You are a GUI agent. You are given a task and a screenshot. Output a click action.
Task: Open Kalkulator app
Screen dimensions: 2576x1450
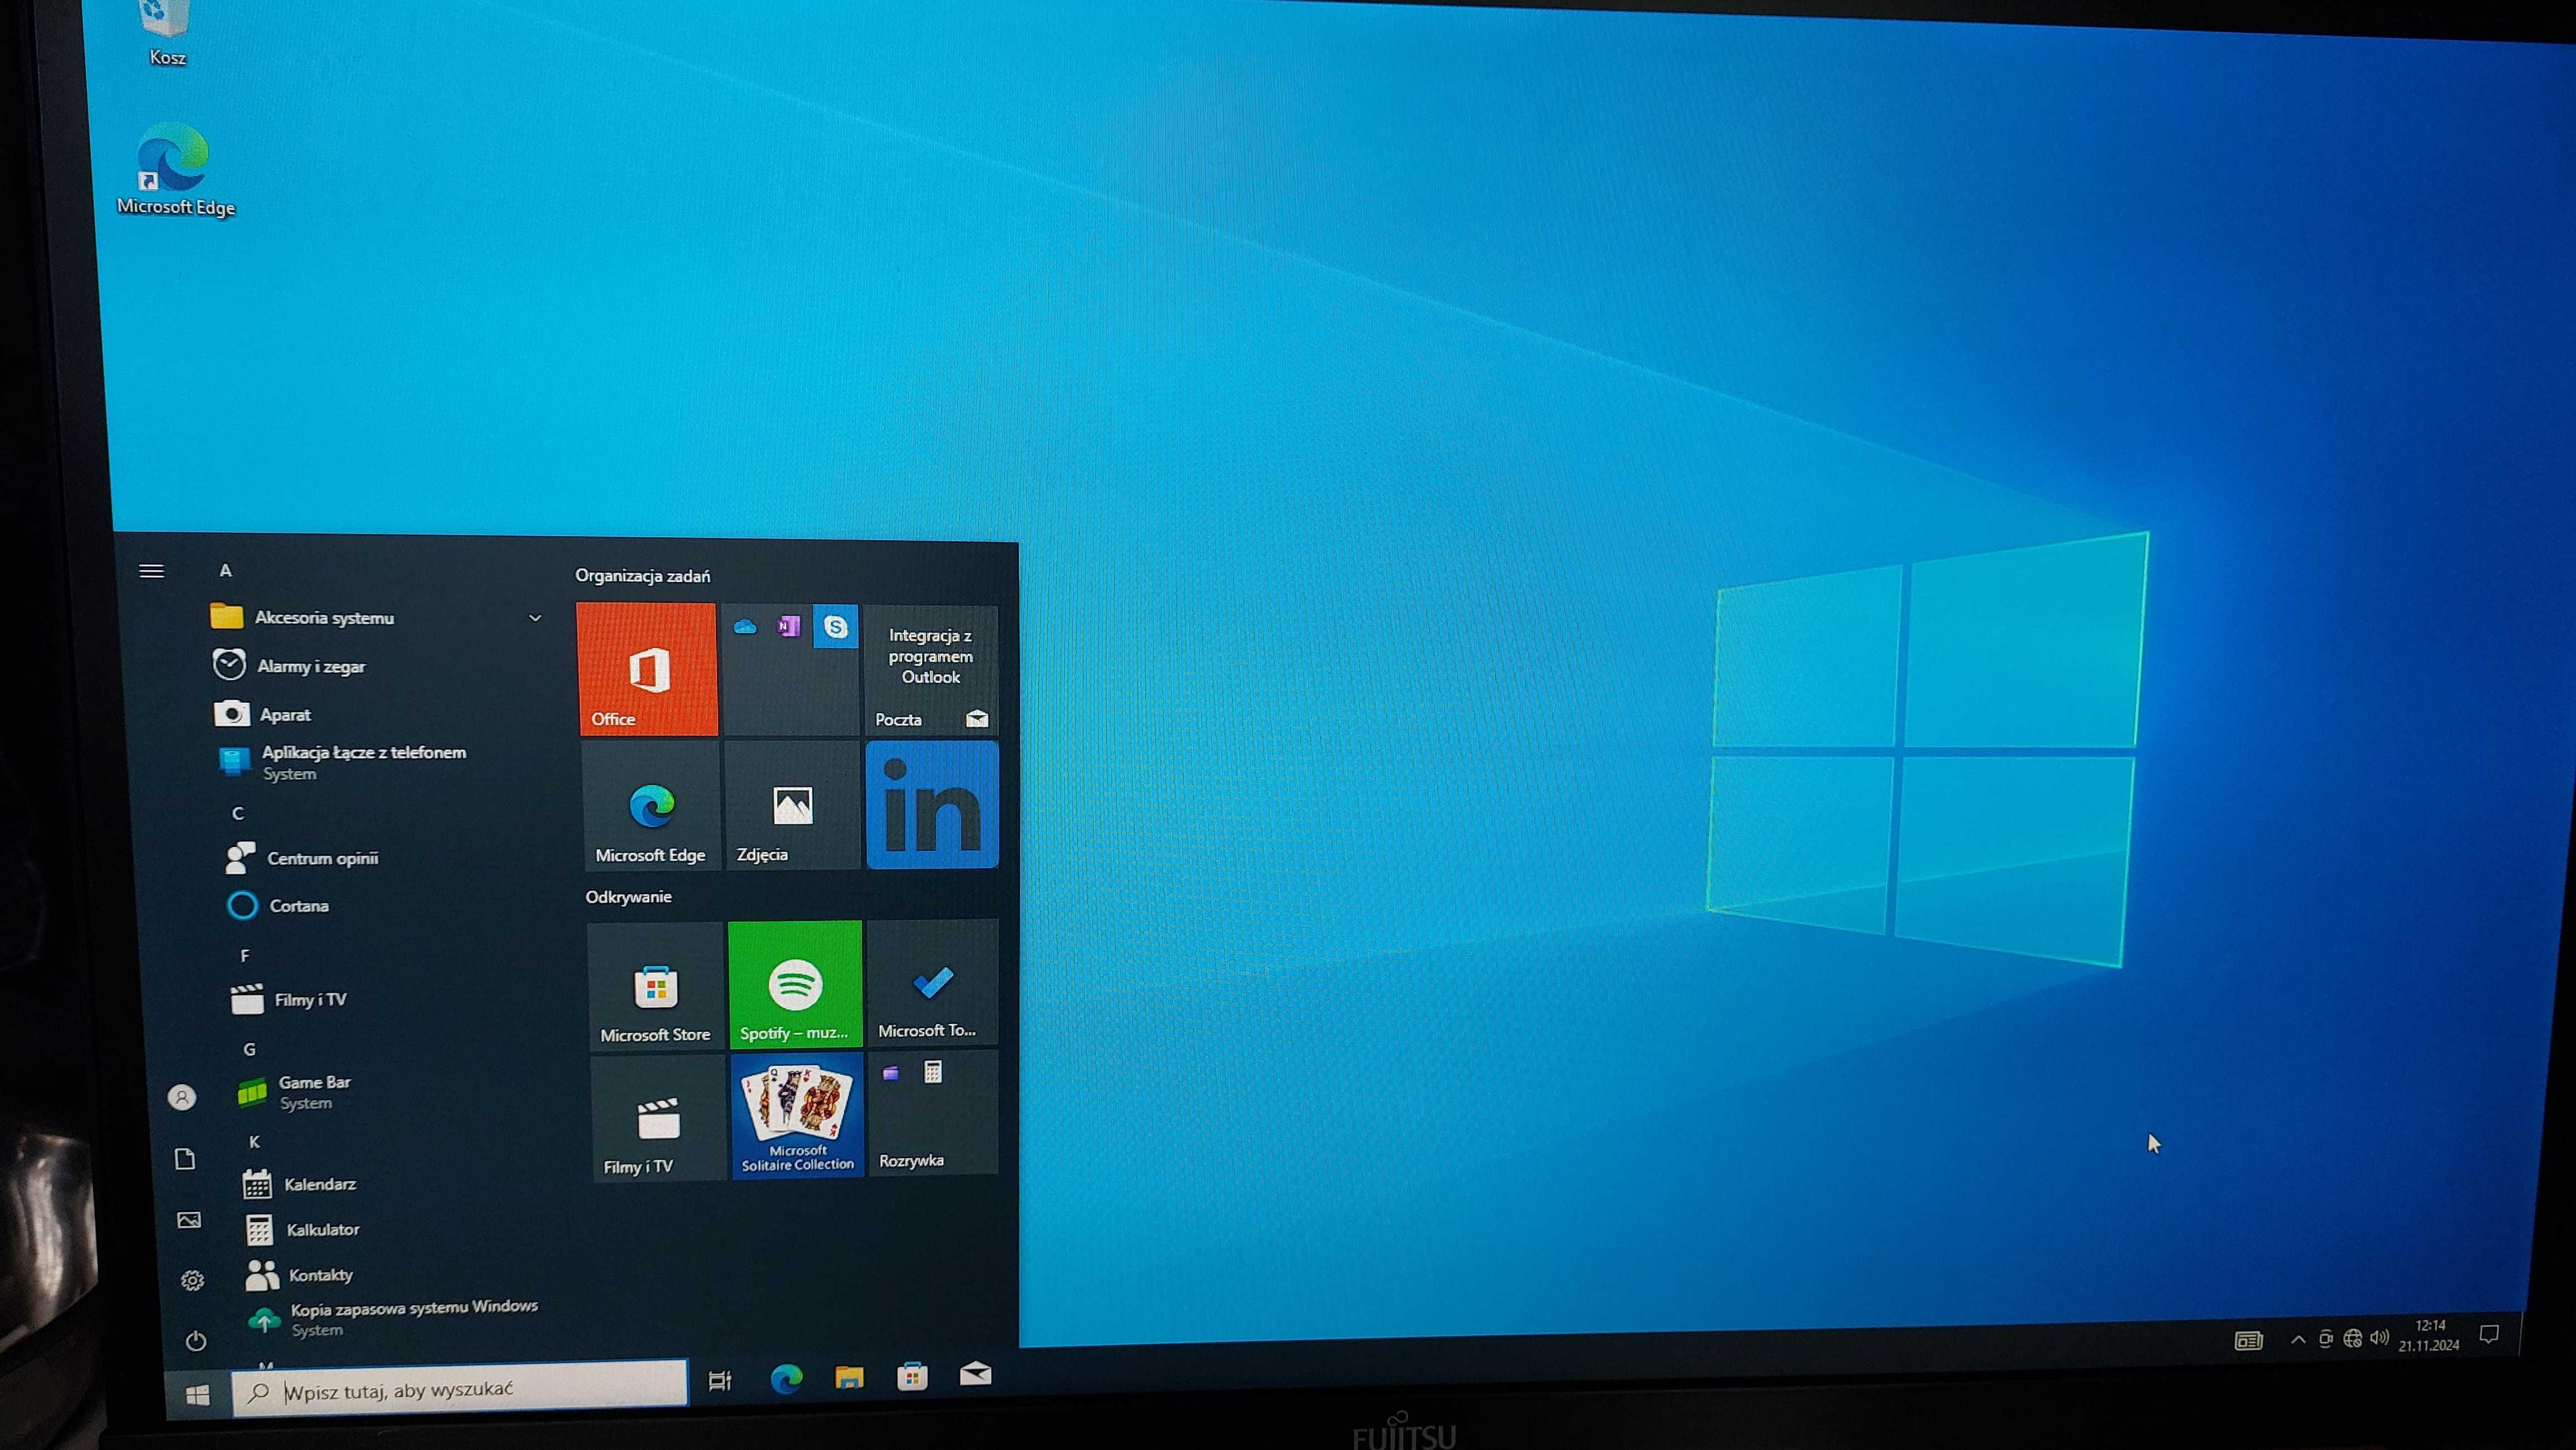coord(322,1229)
